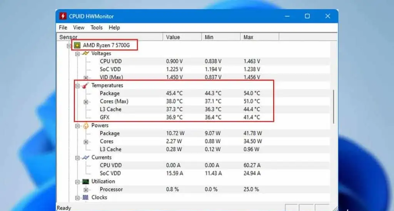The image size is (394, 211).
Task: Click the 36.4 °C GFX min value
Action: pos(213,118)
